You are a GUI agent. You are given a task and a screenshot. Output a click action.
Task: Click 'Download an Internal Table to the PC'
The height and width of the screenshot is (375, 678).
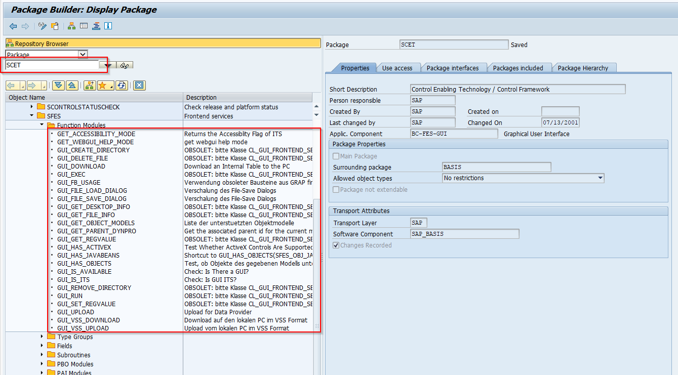point(237,166)
